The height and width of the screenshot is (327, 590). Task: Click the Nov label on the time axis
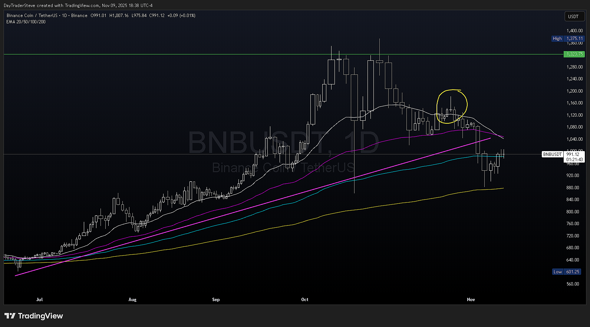tap(471, 300)
